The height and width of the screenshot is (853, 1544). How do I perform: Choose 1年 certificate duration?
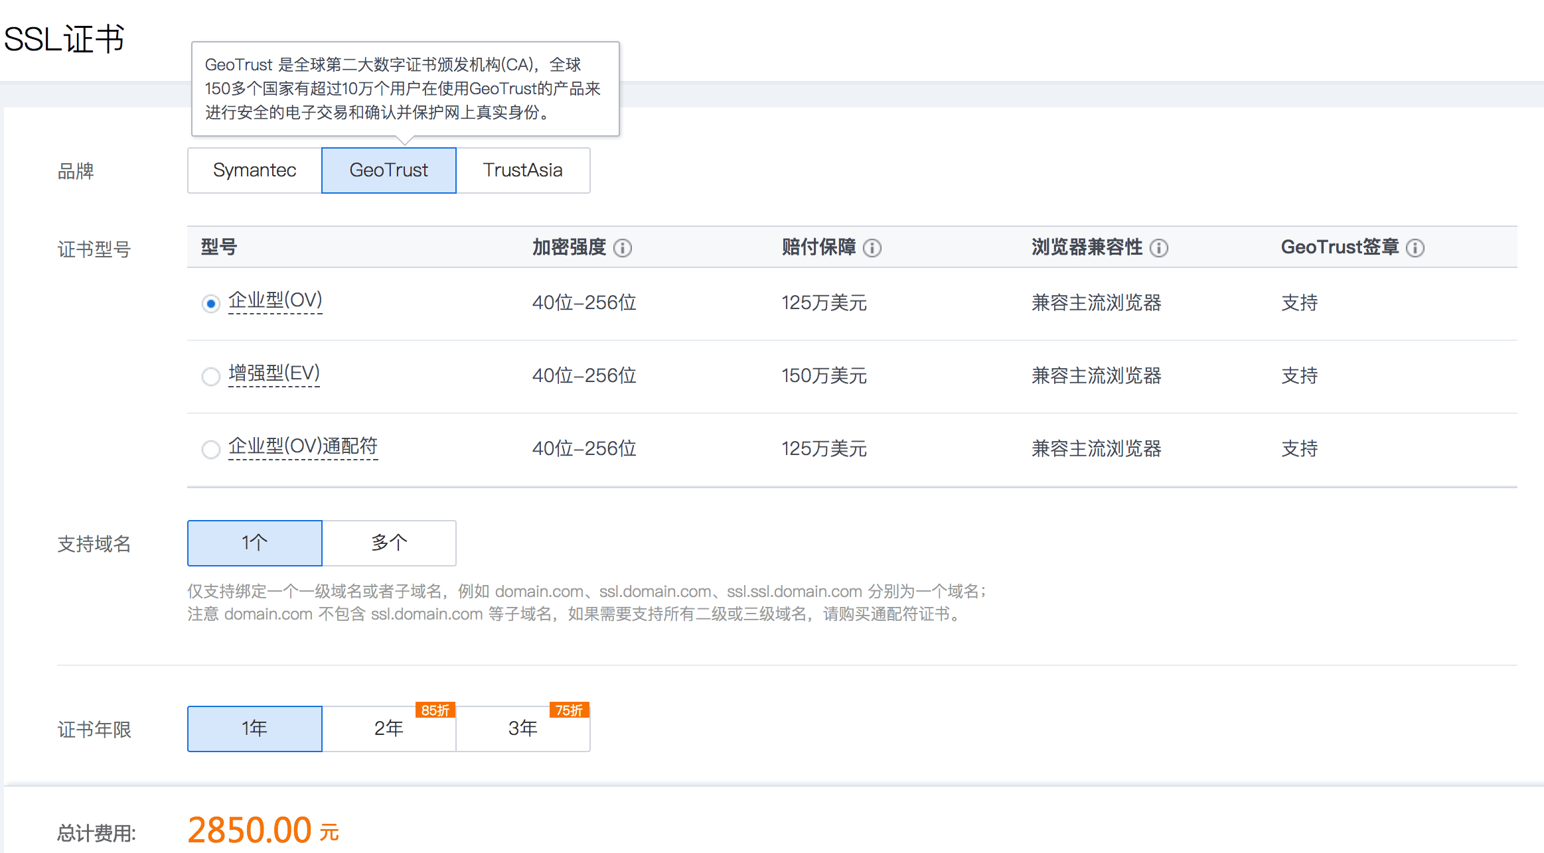tap(255, 729)
